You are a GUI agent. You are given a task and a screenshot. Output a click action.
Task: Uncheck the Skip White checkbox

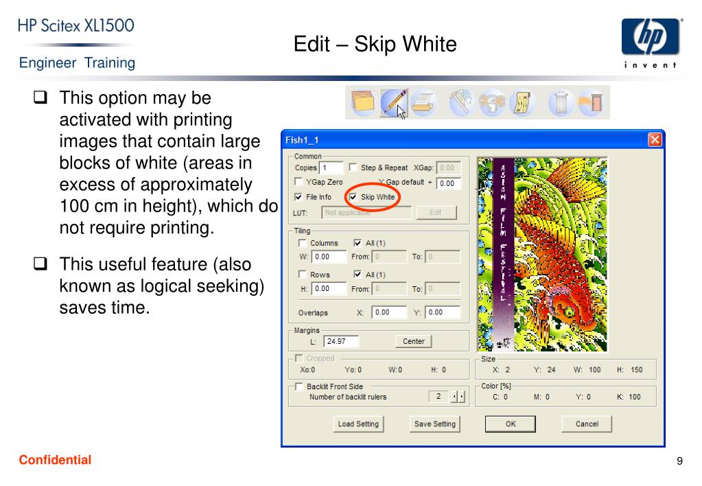(x=353, y=197)
